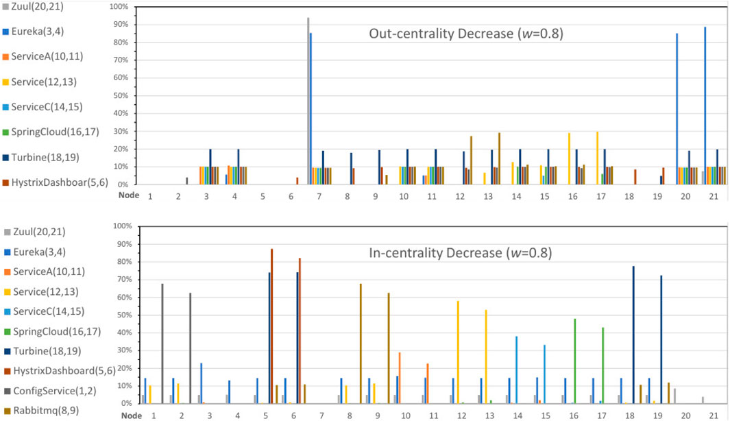
Task: Click tall gray Zuul bar at node 7, Out-centrality chart
Action: (308, 101)
